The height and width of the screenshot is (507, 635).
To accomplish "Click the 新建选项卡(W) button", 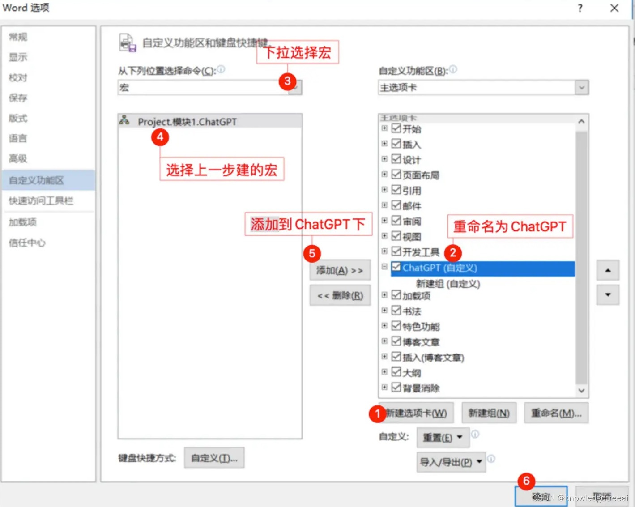I will [x=416, y=413].
